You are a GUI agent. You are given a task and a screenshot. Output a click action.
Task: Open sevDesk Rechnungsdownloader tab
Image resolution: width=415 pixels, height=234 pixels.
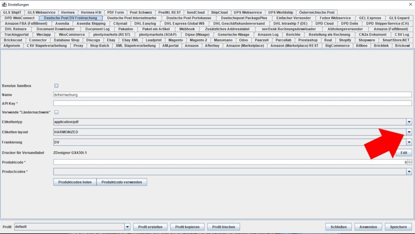pyautogui.click(x=289, y=29)
